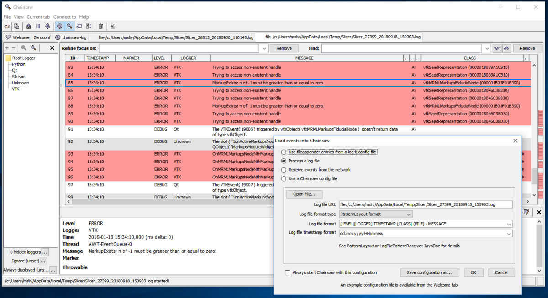Click find-previous up arrows button

tap(506, 48)
